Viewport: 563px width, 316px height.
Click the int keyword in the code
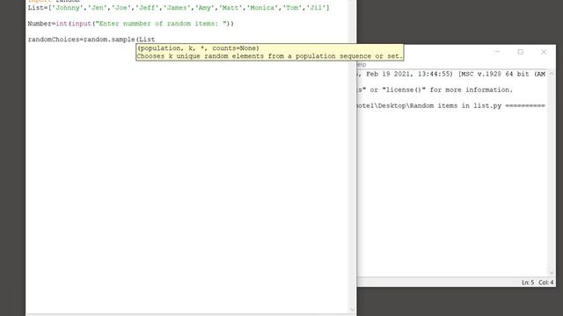[x=62, y=24]
